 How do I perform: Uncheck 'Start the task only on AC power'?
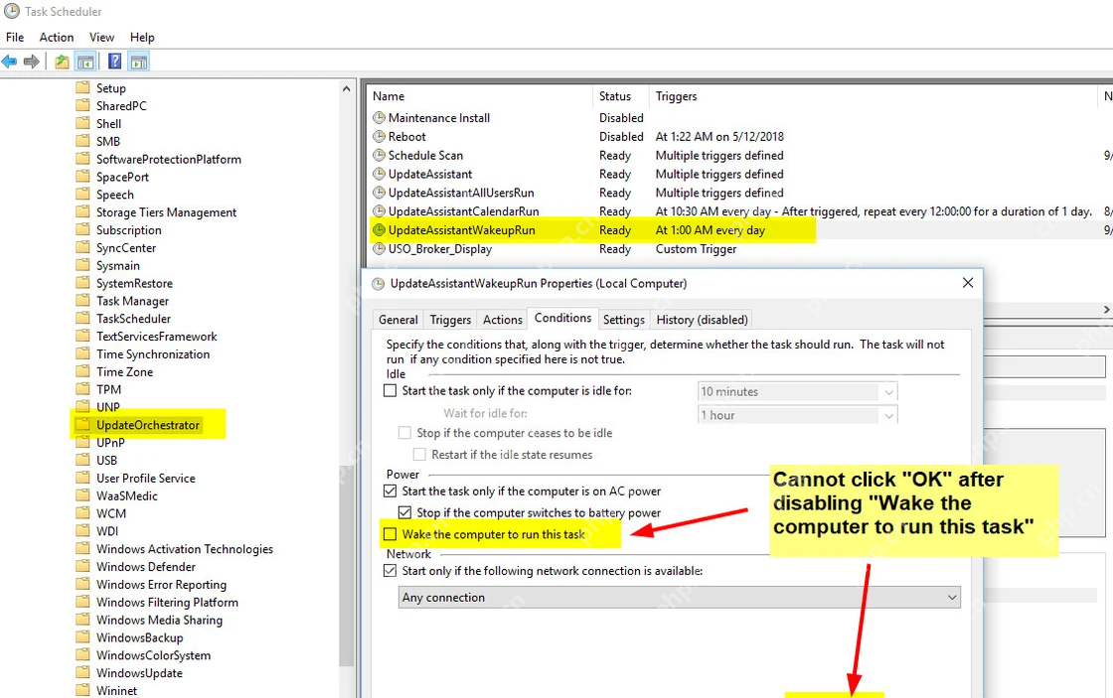click(390, 490)
